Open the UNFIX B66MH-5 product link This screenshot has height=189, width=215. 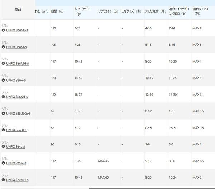click(17, 64)
